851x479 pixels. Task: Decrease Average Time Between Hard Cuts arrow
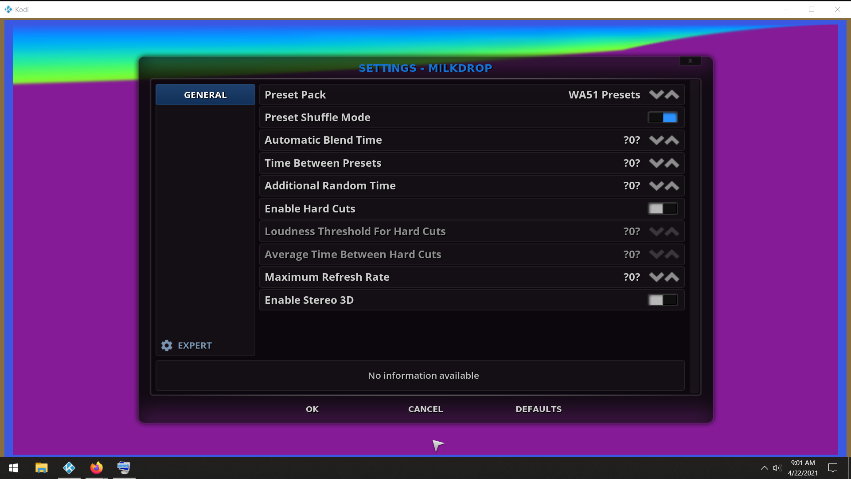656,254
